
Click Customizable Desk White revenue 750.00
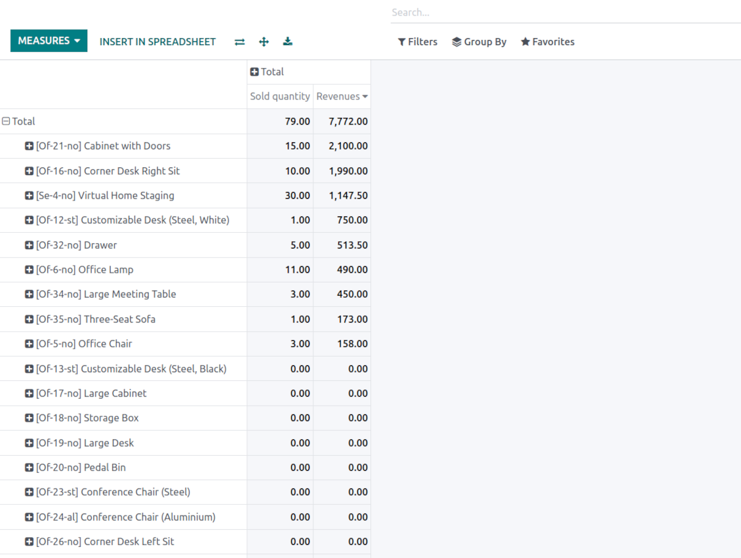point(352,220)
